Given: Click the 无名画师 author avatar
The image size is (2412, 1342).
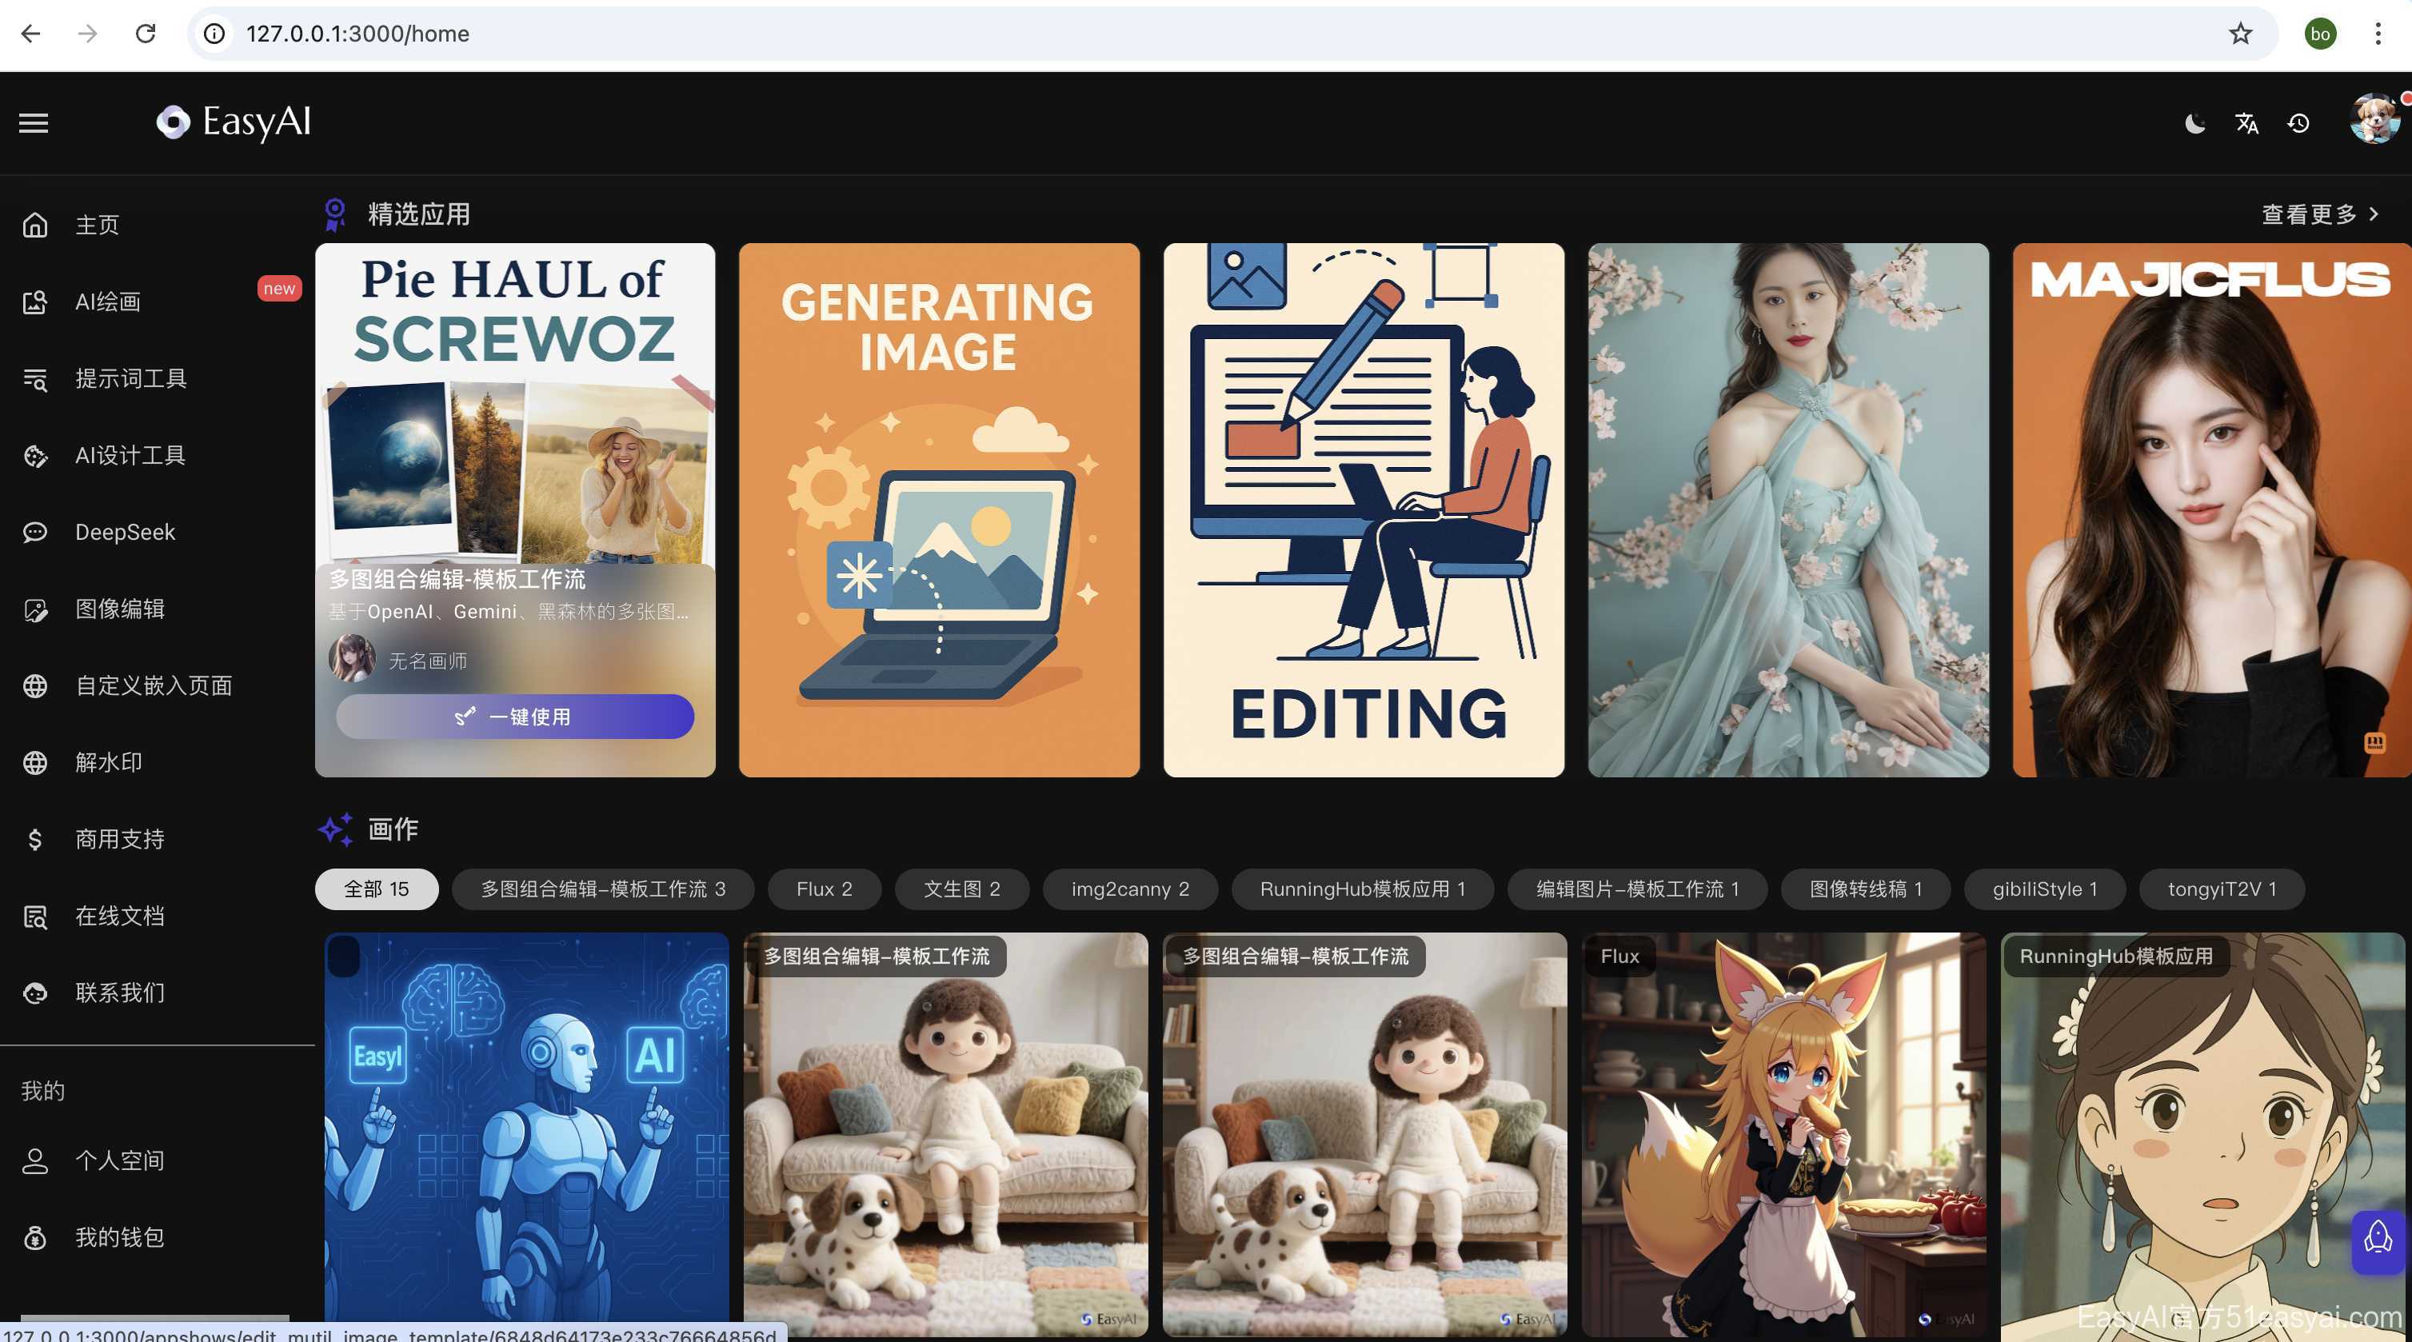Looking at the screenshot, I should coord(352,658).
